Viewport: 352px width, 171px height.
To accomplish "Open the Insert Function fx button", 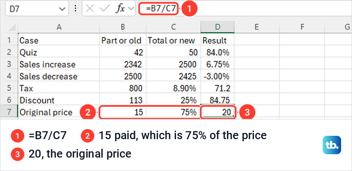I will [x=120, y=9].
